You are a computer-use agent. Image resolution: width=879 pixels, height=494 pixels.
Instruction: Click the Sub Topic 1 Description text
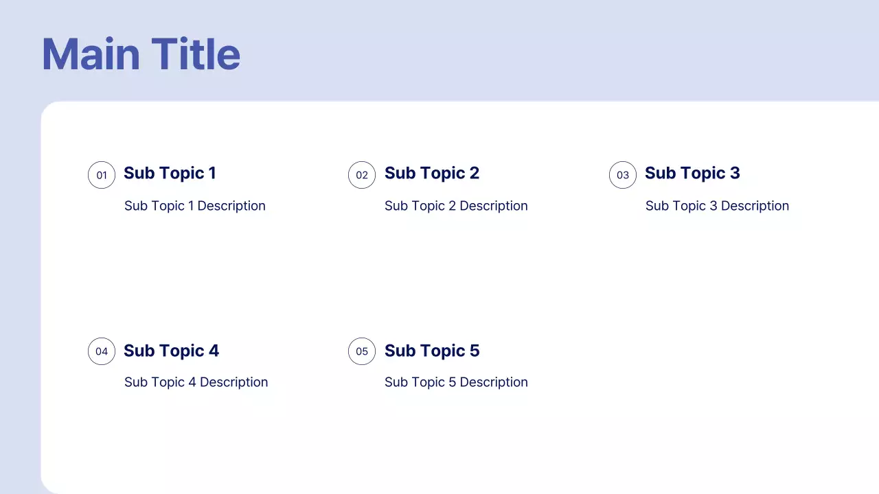(195, 206)
